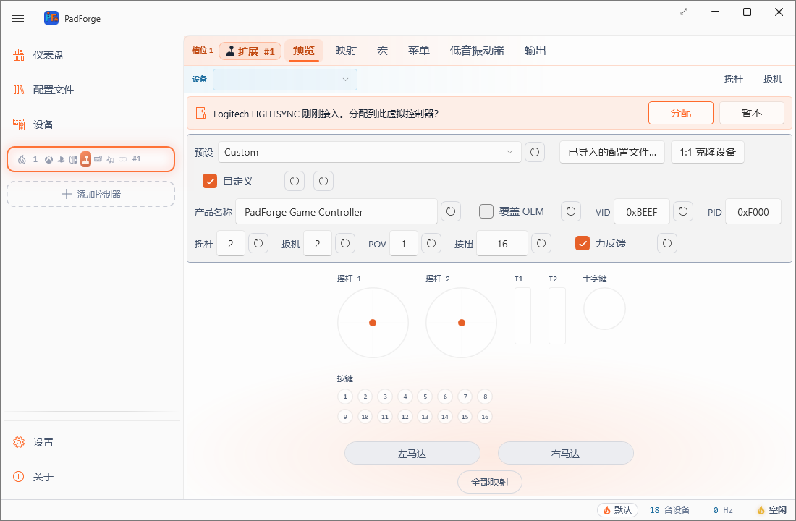The image size is (796, 521).
Task: Open the 预设 Custom preset dropdown
Action: pyautogui.click(x=370, y=152)
